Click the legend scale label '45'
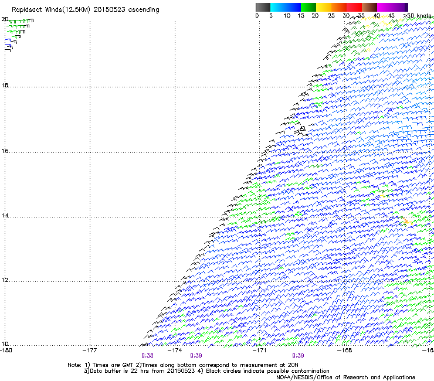This screenshot has width=434, height=381. point(391,15)
